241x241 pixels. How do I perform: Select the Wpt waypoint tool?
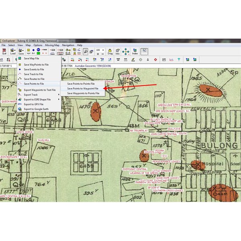pyautogui.click(x=29, y=51)
